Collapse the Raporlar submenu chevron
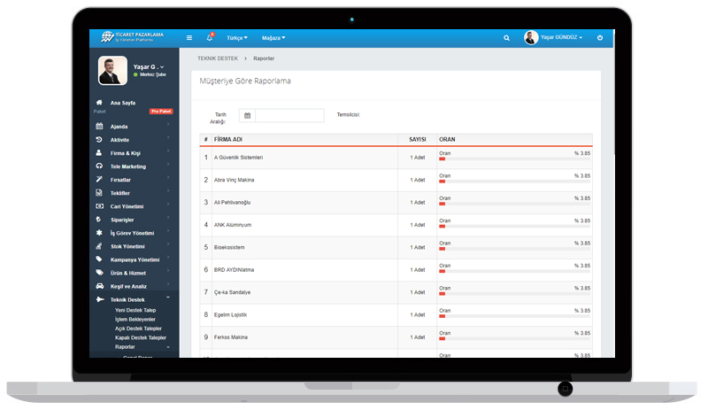 click(168, 347)
